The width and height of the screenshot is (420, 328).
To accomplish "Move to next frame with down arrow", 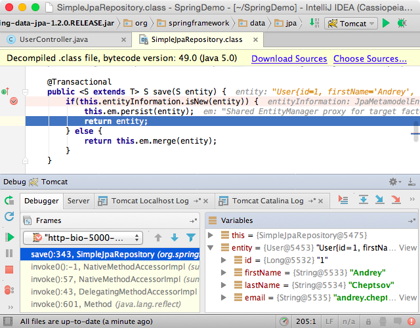I will pyautogui.click(x=175, y=237).
